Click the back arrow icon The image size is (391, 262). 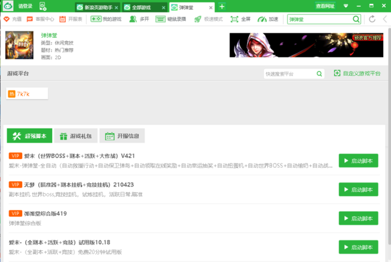point(384,19)
